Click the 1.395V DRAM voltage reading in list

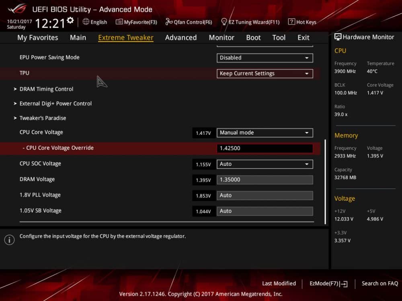[203, 180]
